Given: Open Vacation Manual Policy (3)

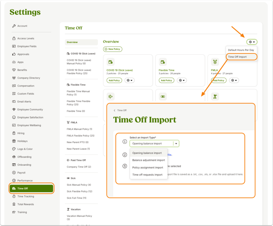Looking at the screenshot, I should pyautogui.click(x=80, y=217).
